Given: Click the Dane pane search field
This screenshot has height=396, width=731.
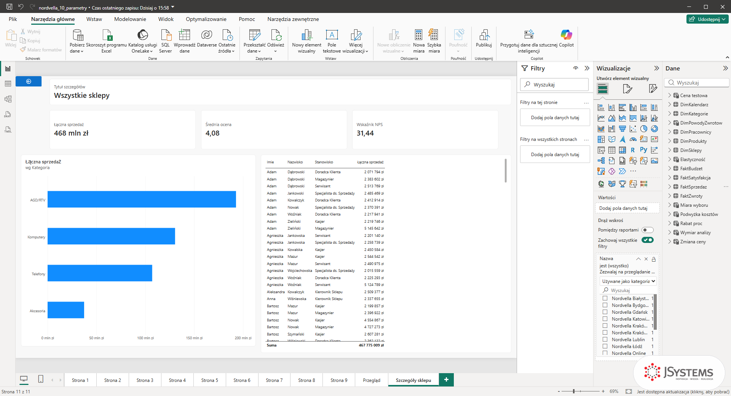Looking at the screenshot, I should (697, 83).
